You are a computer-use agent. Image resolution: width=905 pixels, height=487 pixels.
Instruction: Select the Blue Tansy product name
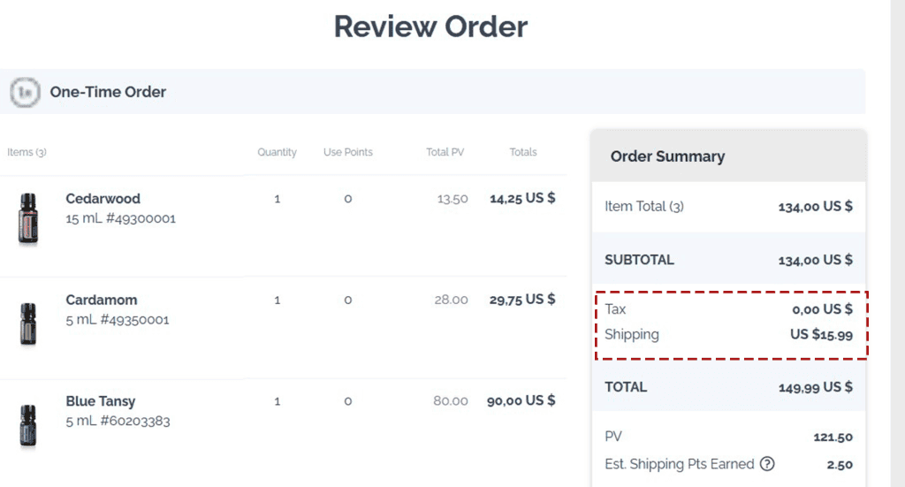tap(101, 401)
